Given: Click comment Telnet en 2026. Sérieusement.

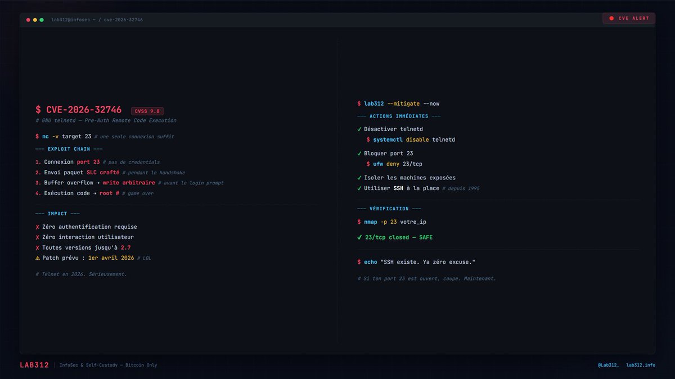Looking at the screenshot, I should (81, 274).
